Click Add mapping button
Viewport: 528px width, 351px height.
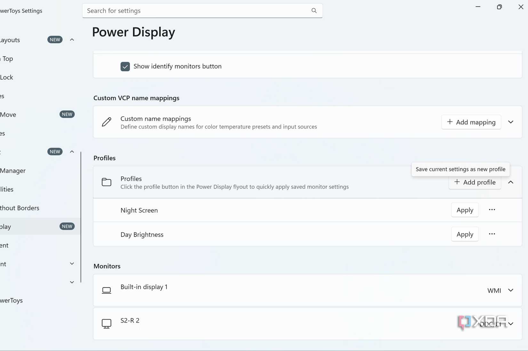(x=471, y=122)
